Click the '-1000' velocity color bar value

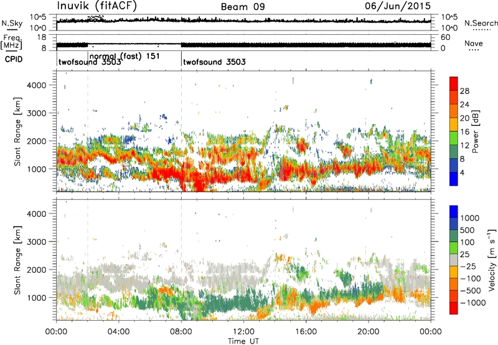coord(473,303)
